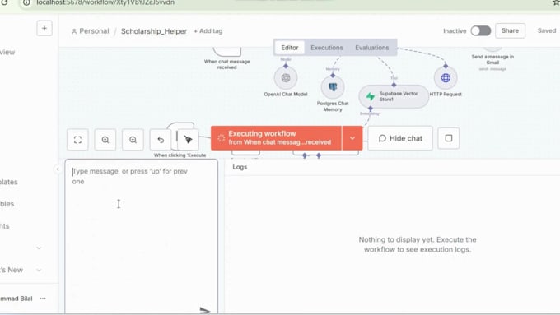Click the Executing workflow button

pos(276,138)
